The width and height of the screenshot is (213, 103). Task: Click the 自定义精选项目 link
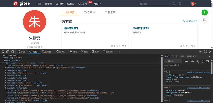[190, 21]
